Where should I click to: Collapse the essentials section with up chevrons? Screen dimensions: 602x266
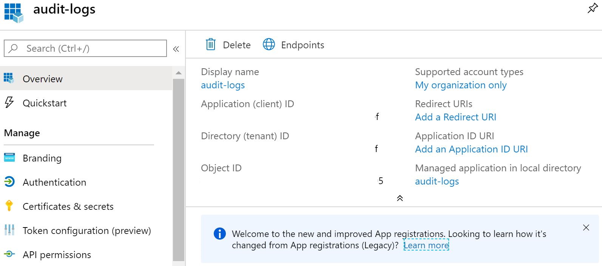point(400,198)
